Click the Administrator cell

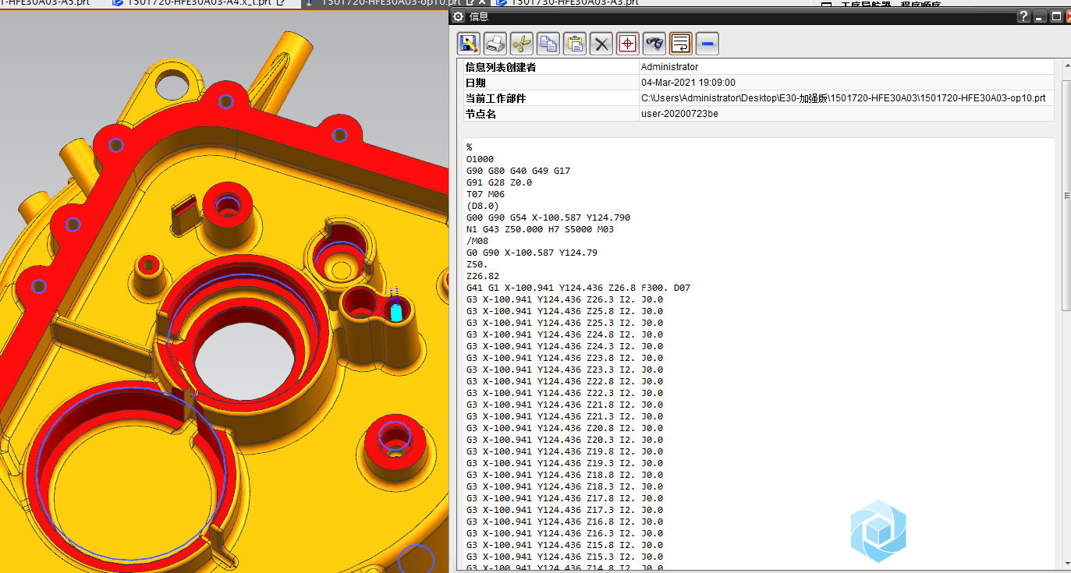[x=846, y=67]
